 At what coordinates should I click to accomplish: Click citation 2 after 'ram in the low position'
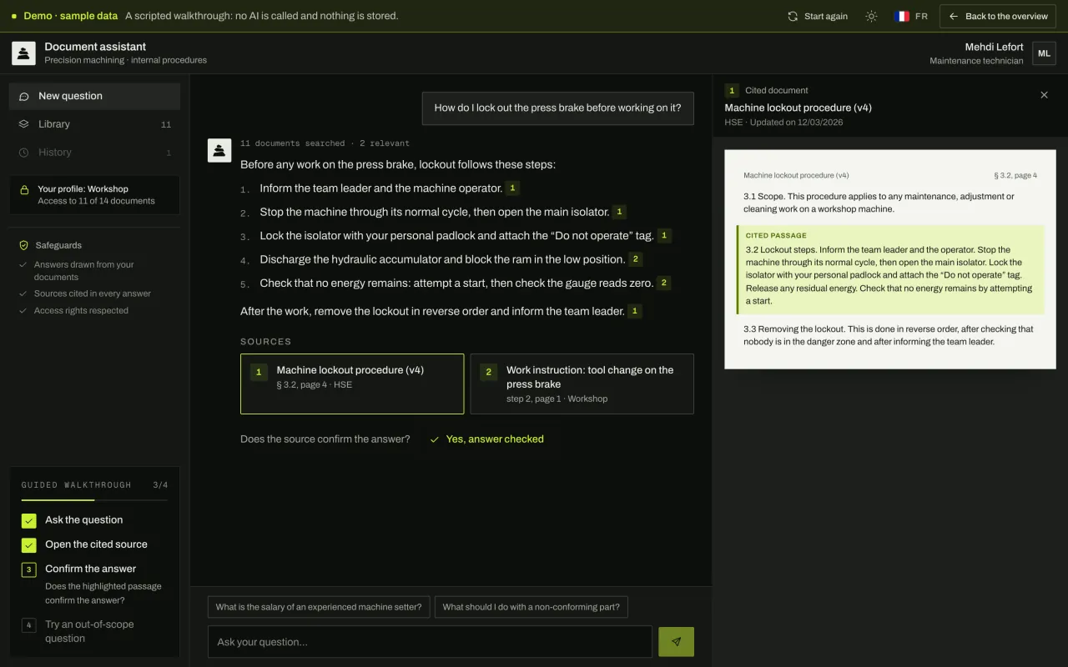click(x=636, y=259)
